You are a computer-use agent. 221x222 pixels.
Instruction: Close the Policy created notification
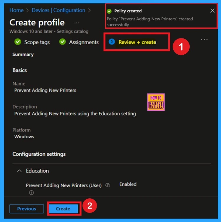[x=212, y=11]
